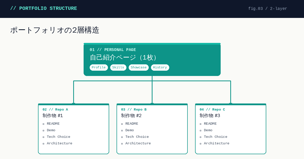The height and width of the screenshot is (159, 304).
Task: Select the '01 // PERSONAL PAGE' label
Action: coord(113,50)
